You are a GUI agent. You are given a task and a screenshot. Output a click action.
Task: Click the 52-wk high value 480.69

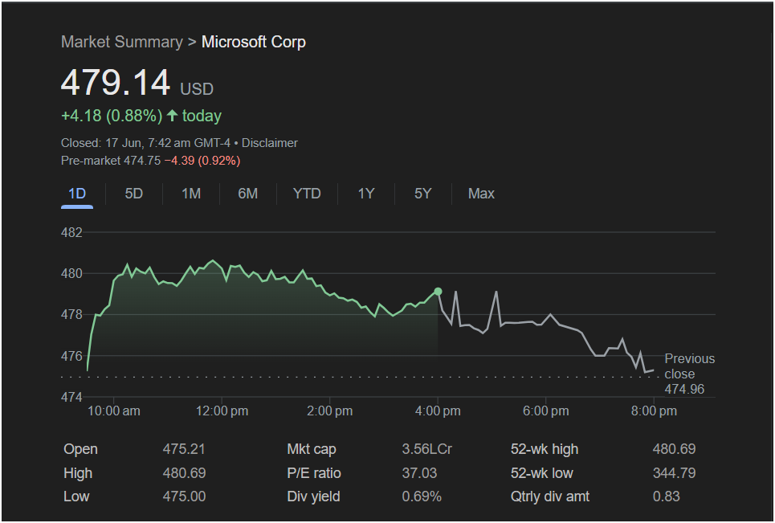(674, 449)
